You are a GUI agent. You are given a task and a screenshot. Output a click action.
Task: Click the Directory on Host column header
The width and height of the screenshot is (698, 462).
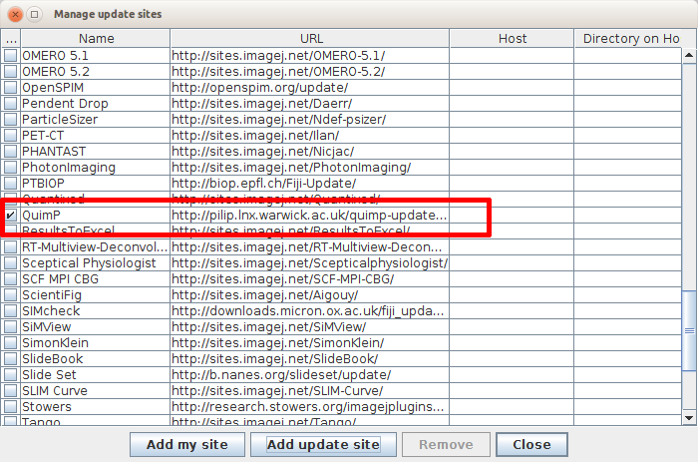click(630, 39)
